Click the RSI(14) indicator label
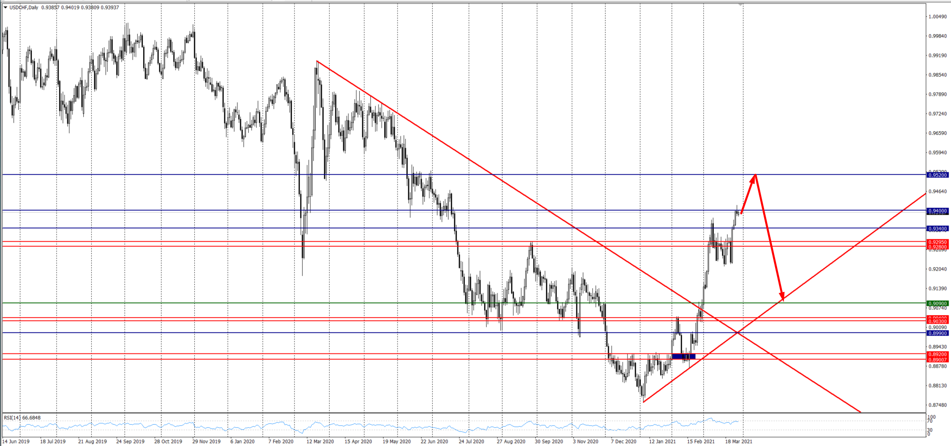This screenshot has height=446, width=951. [x=22, y=418]
